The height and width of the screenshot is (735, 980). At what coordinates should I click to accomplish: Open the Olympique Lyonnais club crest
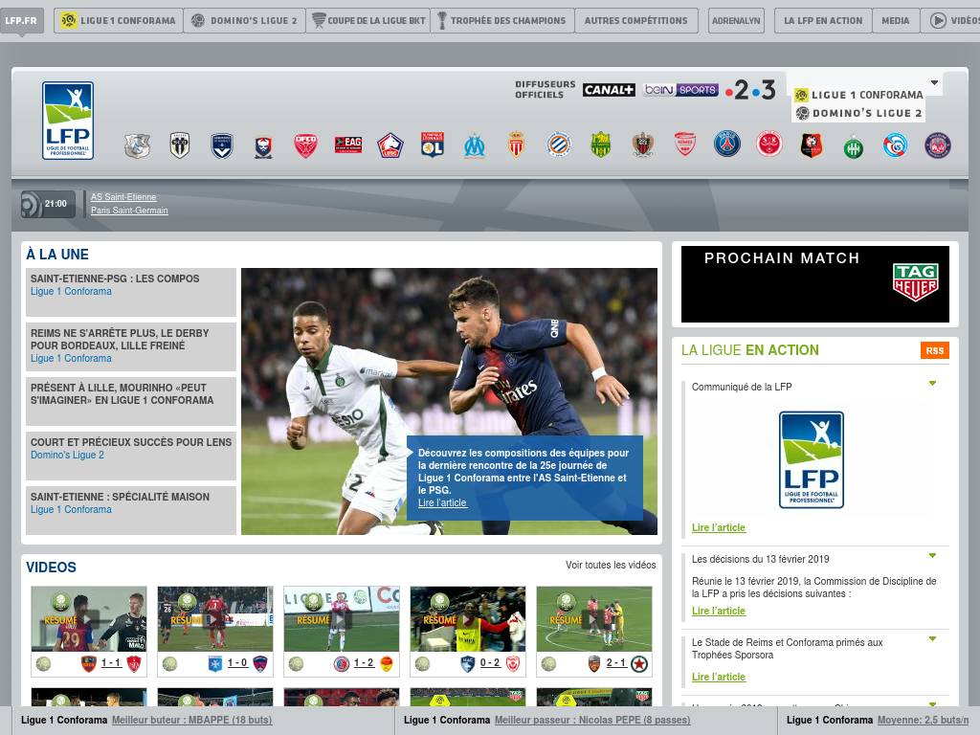coord(433,145)
